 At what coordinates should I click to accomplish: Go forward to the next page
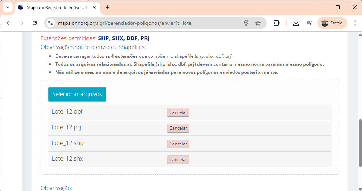click(x=22, y=23)
